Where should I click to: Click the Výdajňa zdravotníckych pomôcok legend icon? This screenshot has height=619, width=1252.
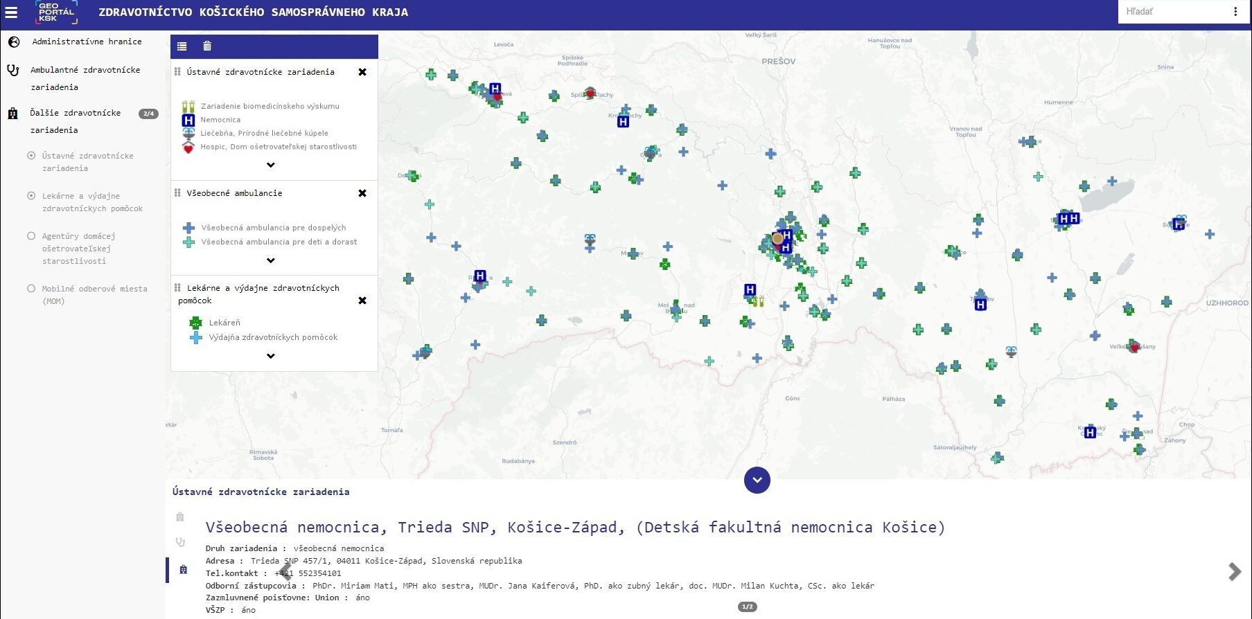click(196, 337)
